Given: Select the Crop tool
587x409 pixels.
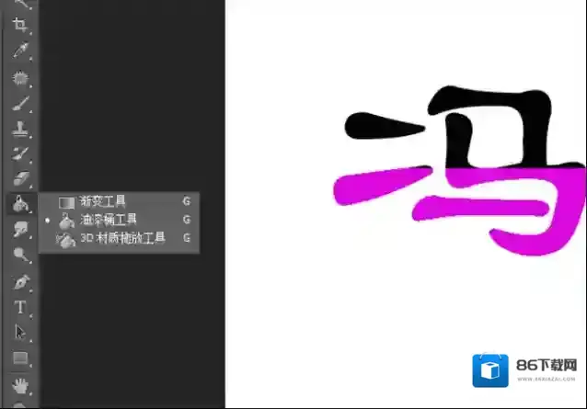Looking at the screenshot, I should point(20,25).
